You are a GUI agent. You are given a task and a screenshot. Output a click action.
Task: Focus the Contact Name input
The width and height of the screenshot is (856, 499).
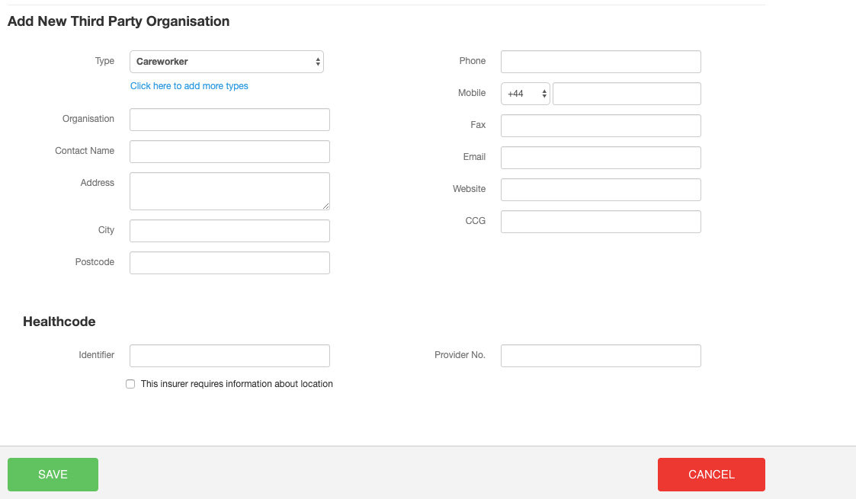pyautogui.click(x=229, y=152)
